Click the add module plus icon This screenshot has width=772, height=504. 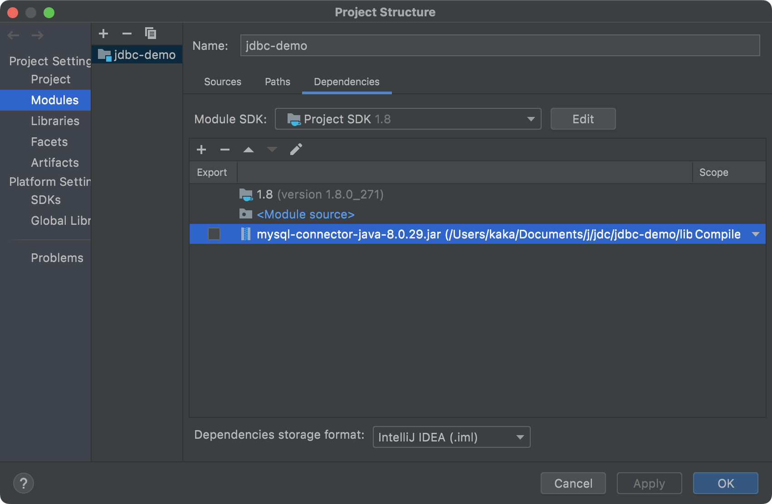click(103, 34)
